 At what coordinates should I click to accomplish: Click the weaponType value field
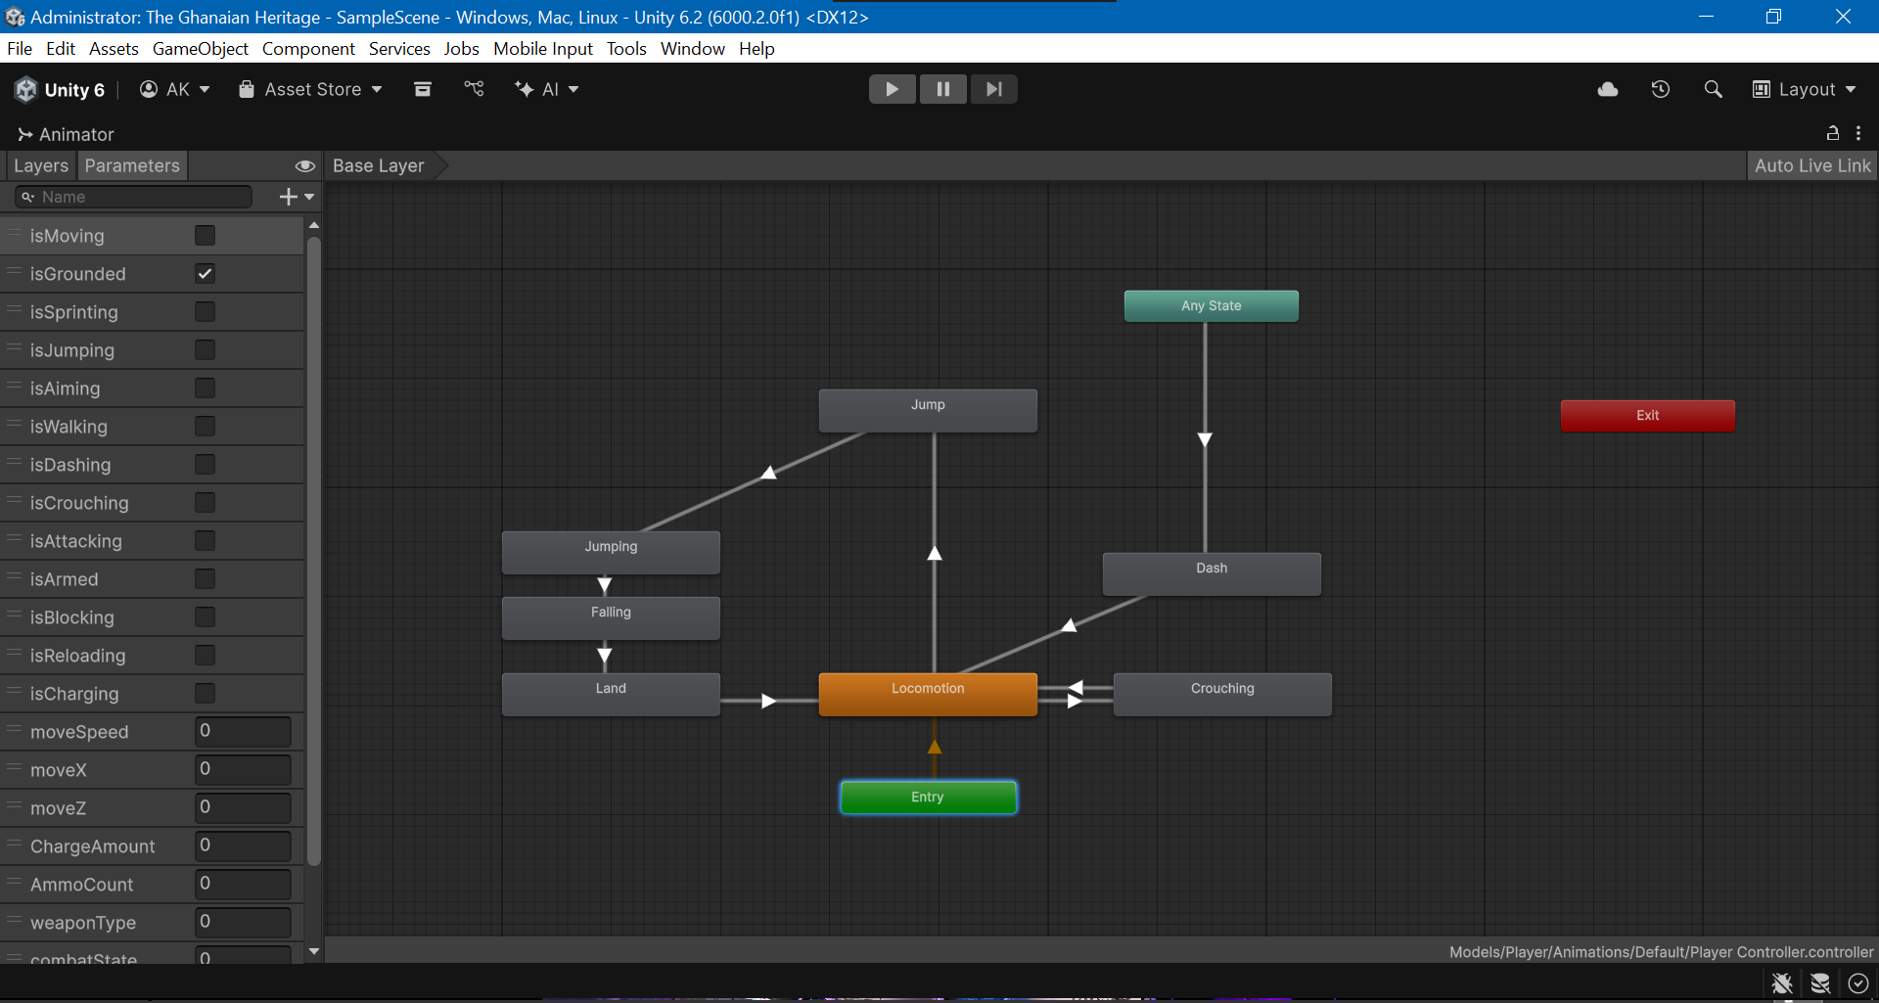[x=243, y=922]
